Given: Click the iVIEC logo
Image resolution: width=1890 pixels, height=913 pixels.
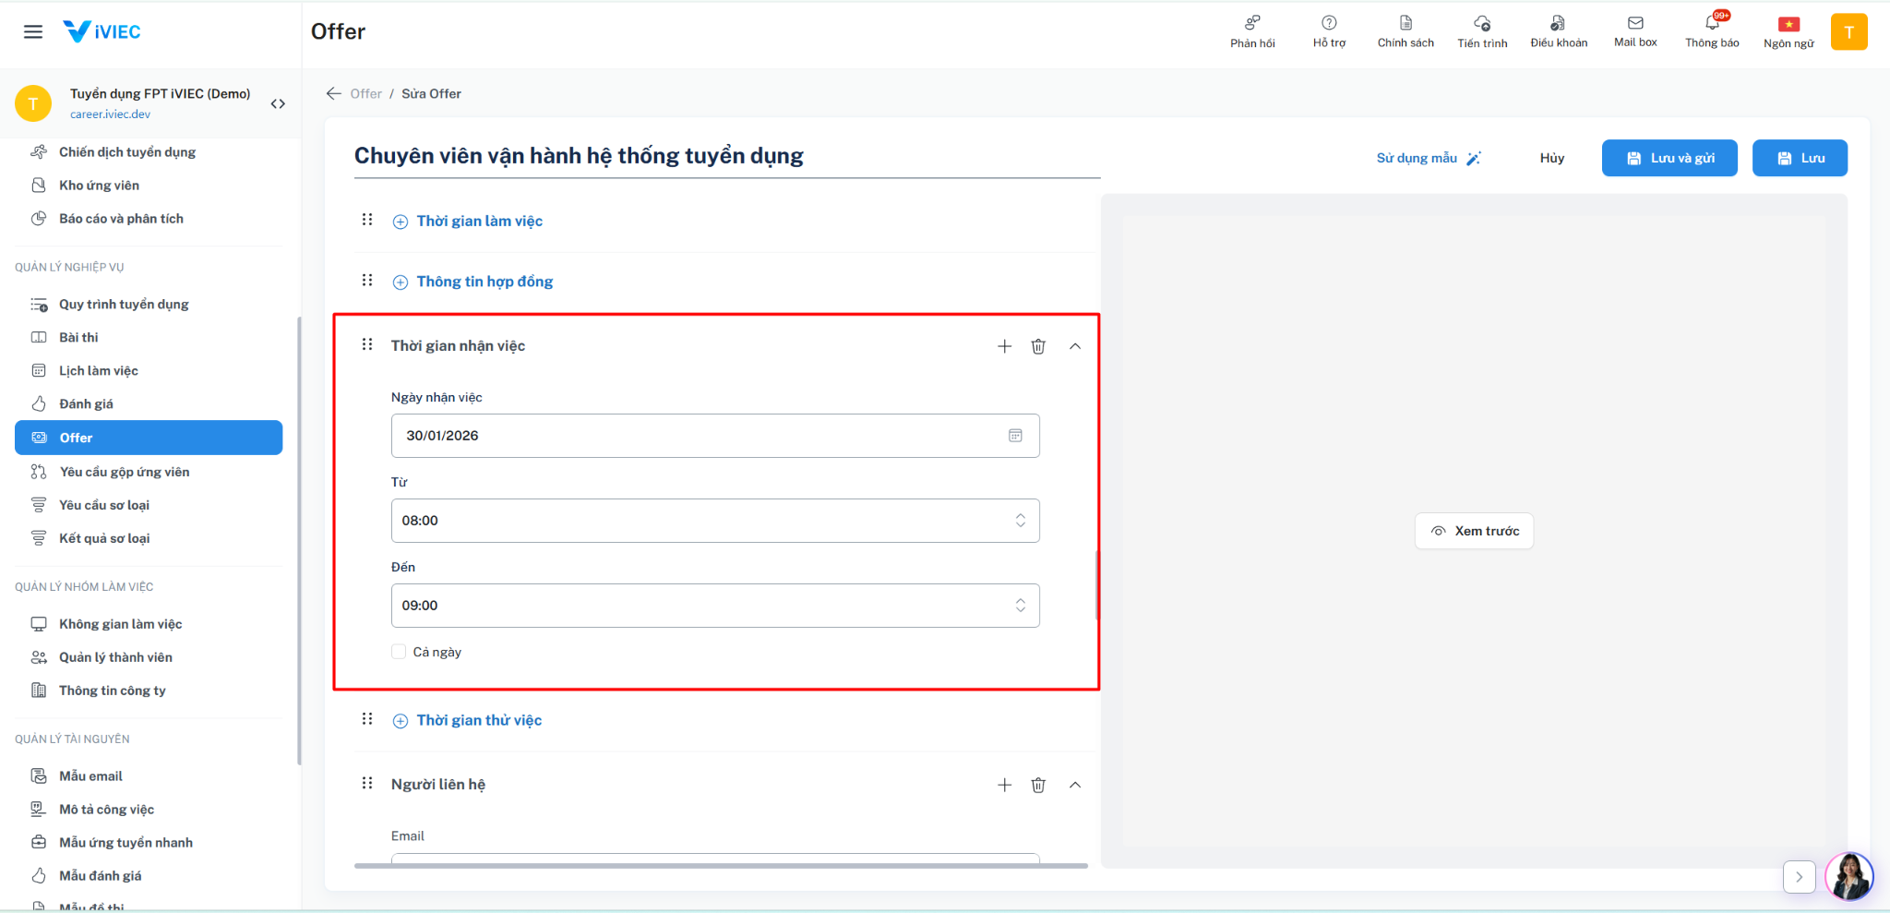Looking at the screenshot, I should tap(102, 31).
